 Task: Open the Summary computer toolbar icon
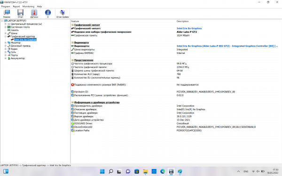7,14
